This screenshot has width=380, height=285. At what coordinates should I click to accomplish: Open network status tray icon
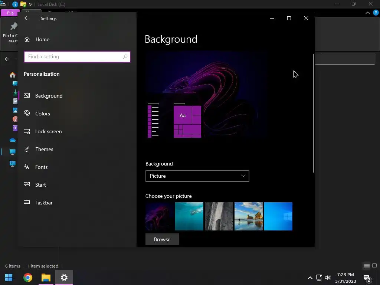(x=319, y=278)
